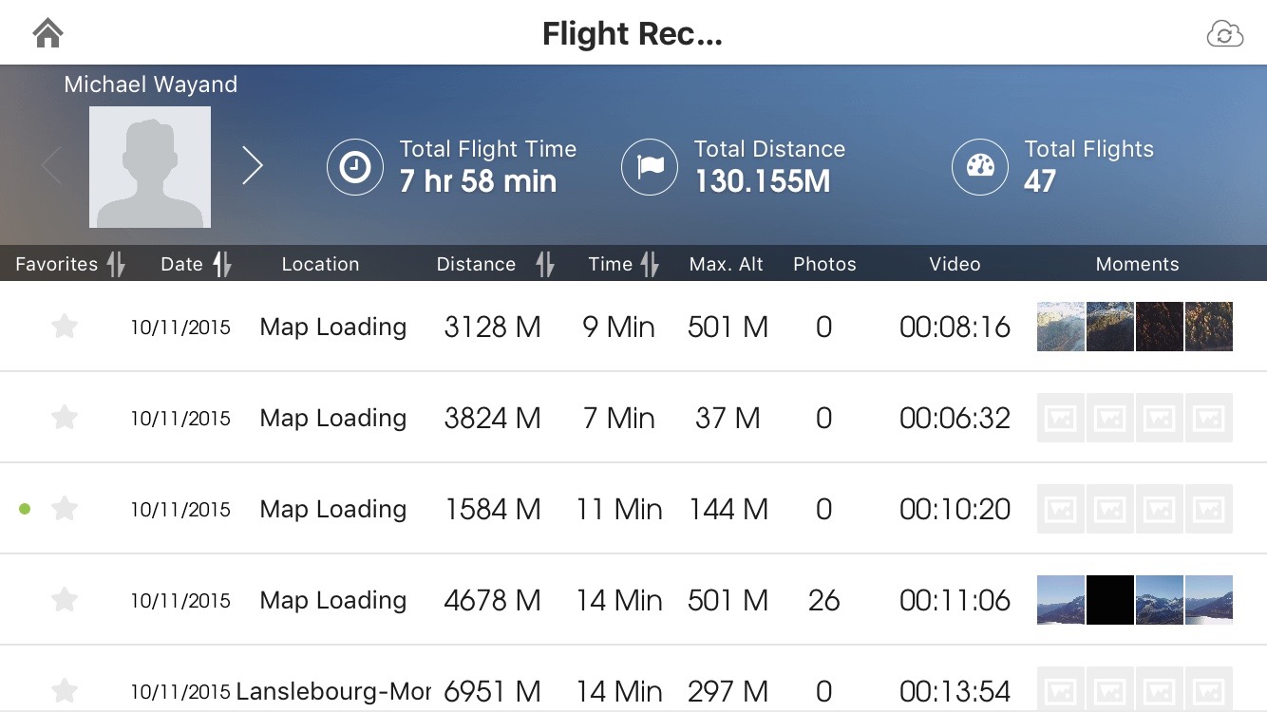Viewport: 1267px width, 712px height.
Task: Open the Lanslebourg-Mont flight record
Action: pos(332,690)
